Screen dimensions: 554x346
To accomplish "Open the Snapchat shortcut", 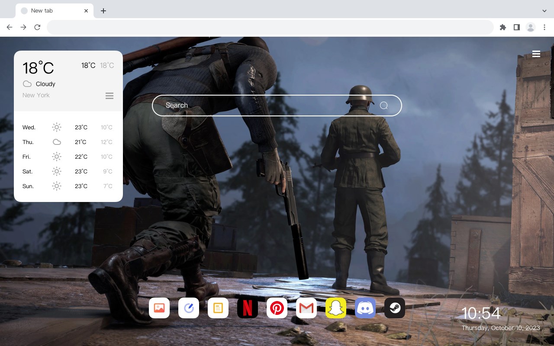I will click(x=336, y=308).
